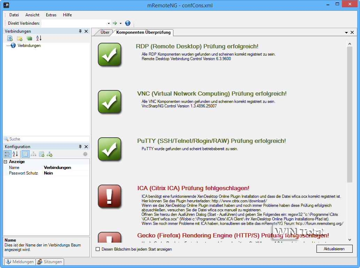Image resolution: width=360 pixels, height=268 pixels.
Task: Open the Meldungen tab
Action: (x=20, y=262)
